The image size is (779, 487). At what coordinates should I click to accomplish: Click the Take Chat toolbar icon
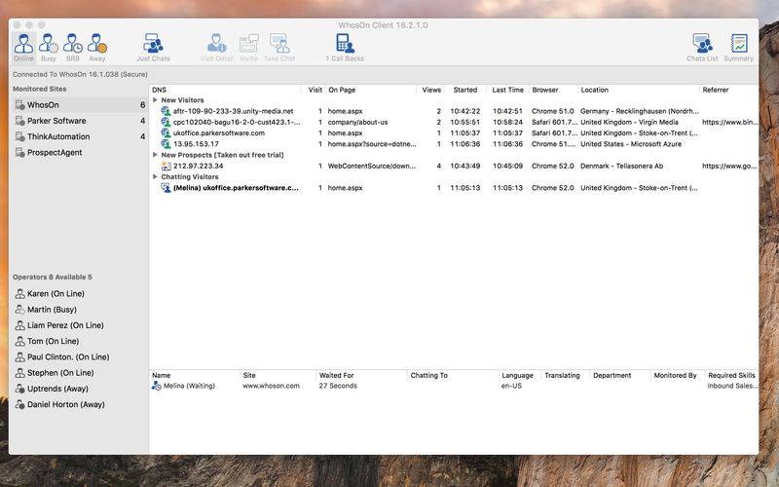click(279, 48)
